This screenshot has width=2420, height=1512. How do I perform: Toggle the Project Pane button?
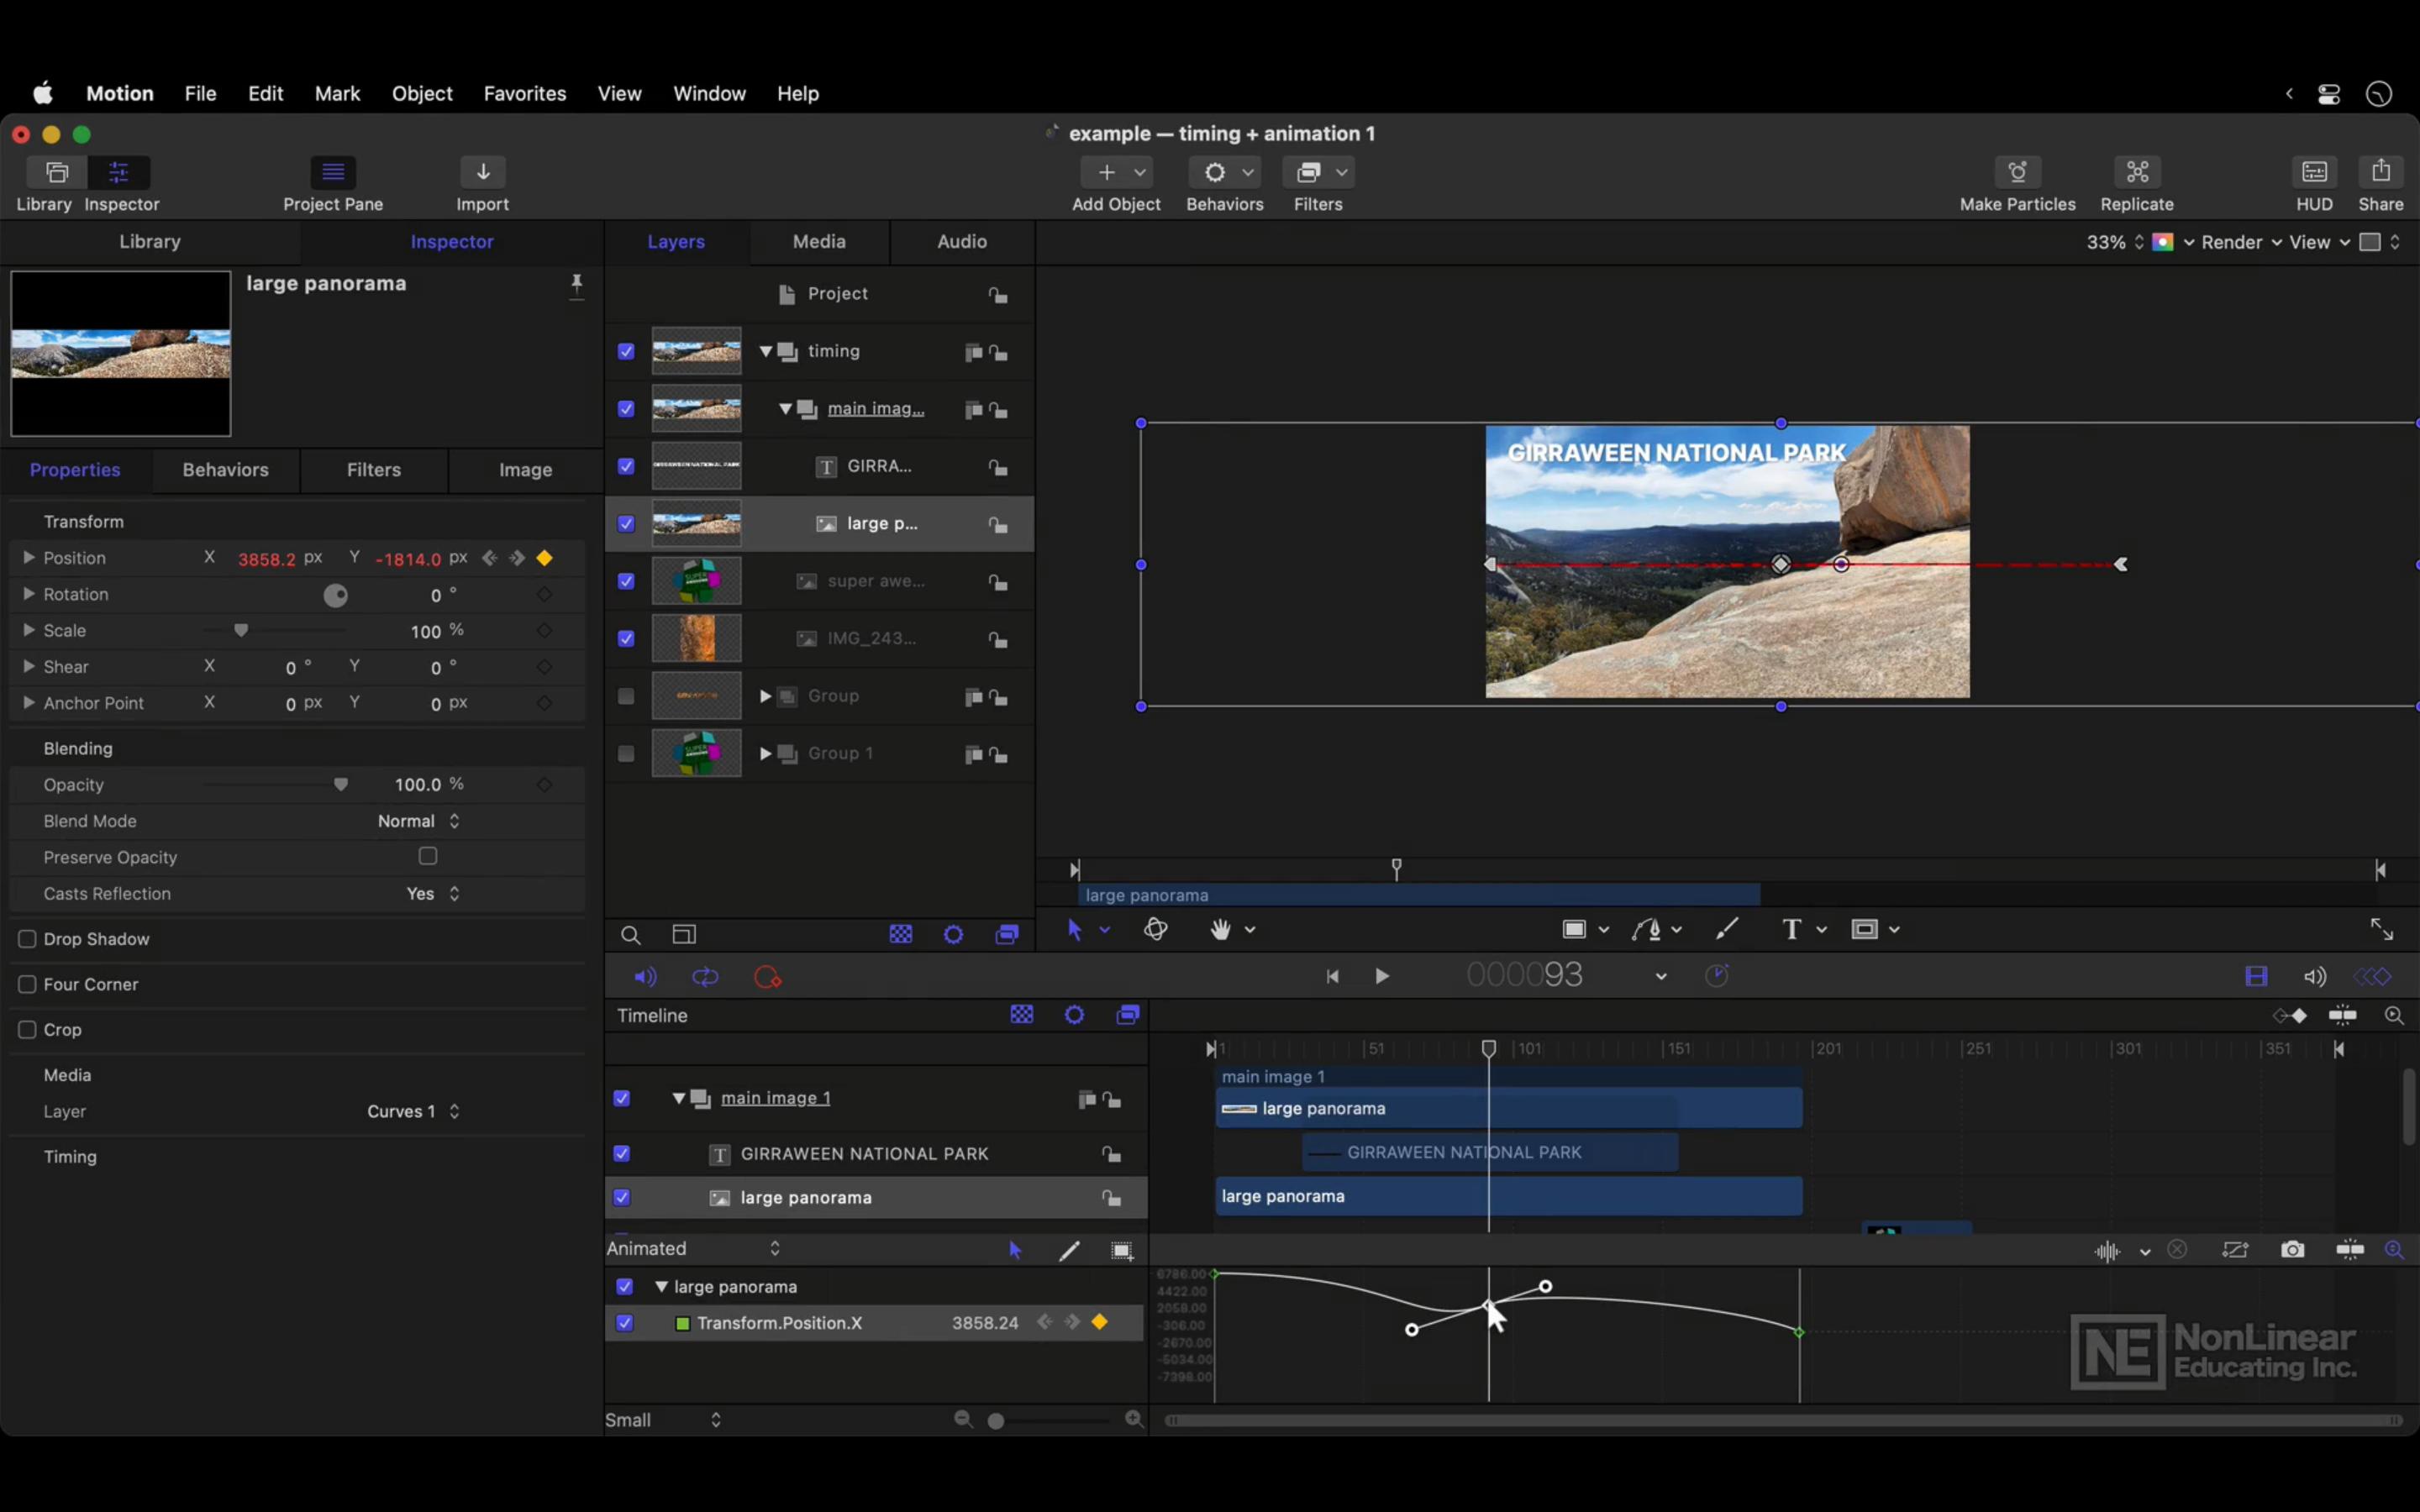[333, 172]
